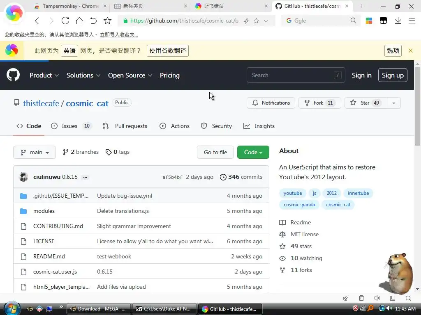Image resolution: width=421 pixels, height=315 pixels.
Task: Click the trash icon in browser status bar
Action: point(361,298)
